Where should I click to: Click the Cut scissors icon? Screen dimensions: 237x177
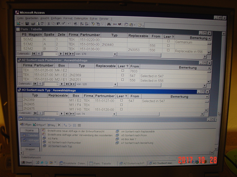point(48,24)
